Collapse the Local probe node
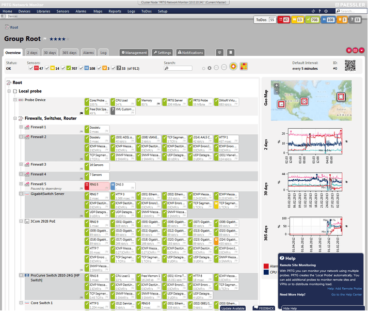Image resolution: width=368 pixels, height=312 pixels. 9,91
